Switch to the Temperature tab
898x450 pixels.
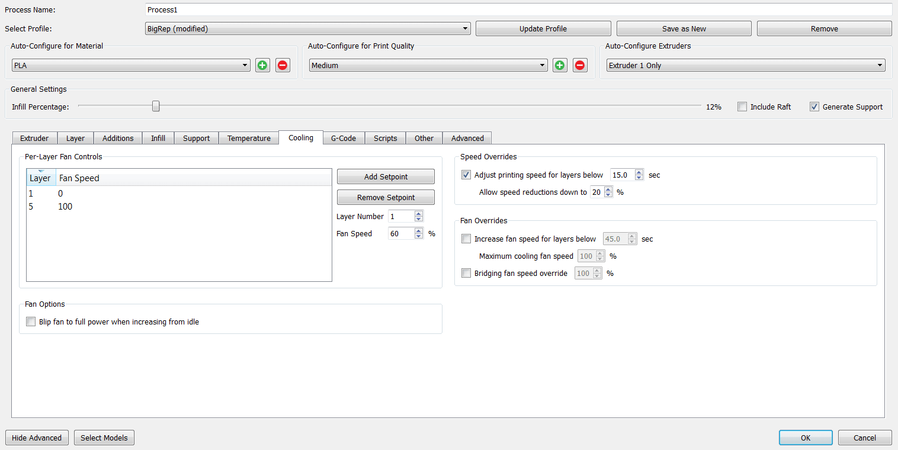point(249,138)
